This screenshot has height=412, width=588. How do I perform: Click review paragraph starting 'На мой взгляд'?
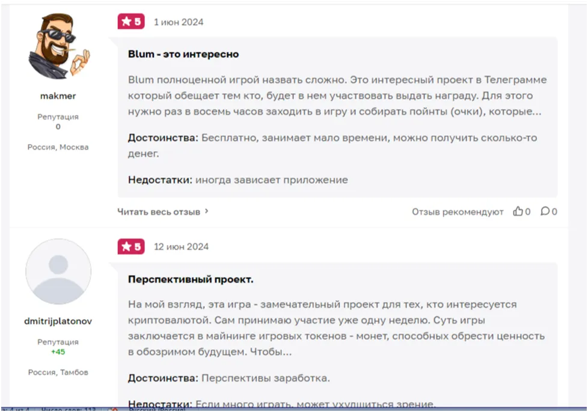336,328
